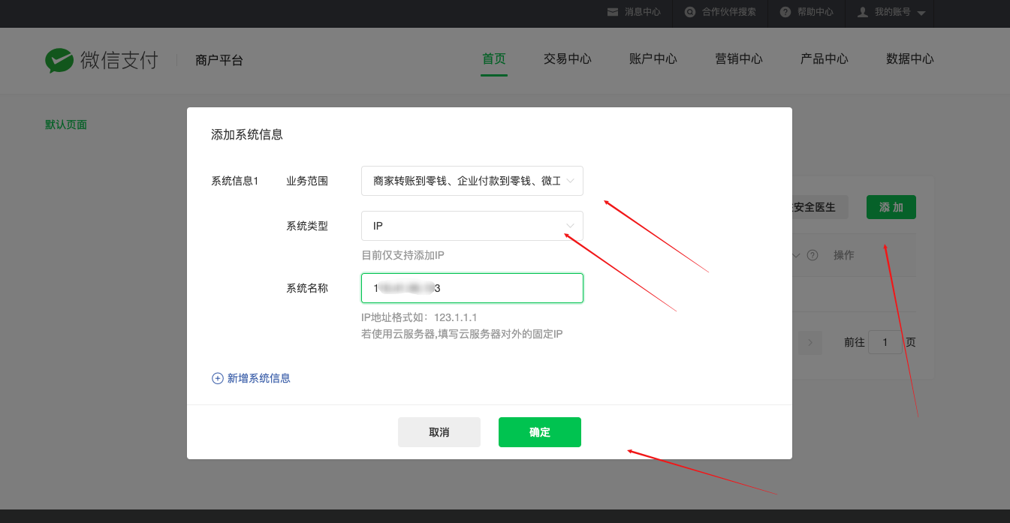Screen dimensions: 1010x523
Task: Click the 取消 cancel button
Action: [x=439, y=432]
